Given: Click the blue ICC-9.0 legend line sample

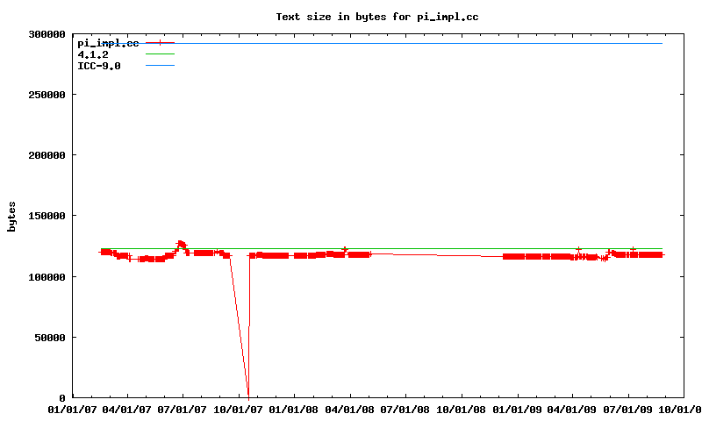Looking at the screenshot, I should (160, 66).
